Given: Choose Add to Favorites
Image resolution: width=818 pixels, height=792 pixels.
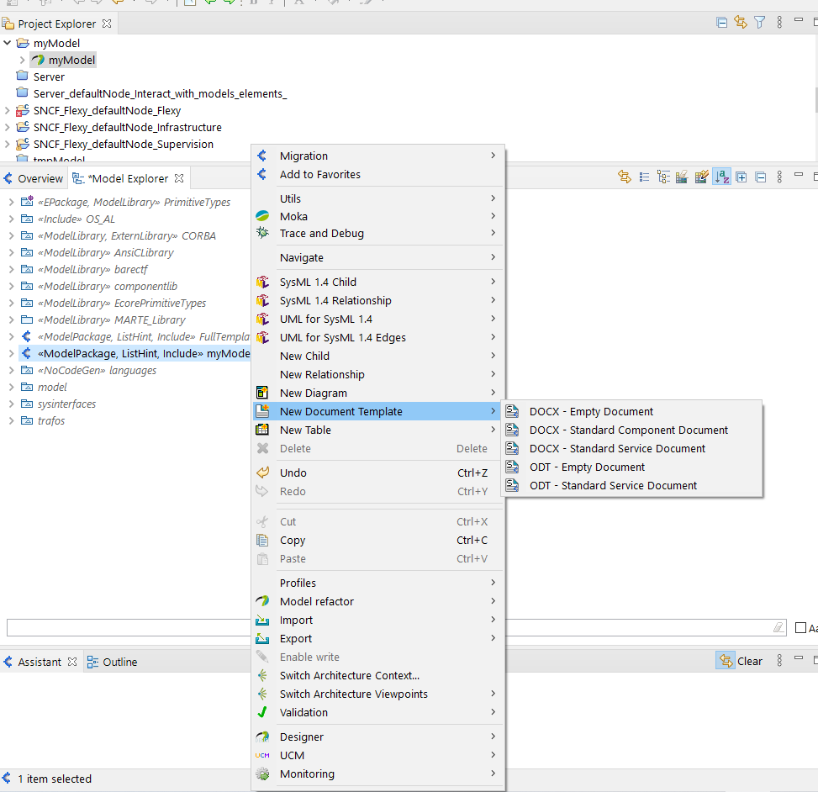Looking at the screenshot, I should tap(378, 174).
